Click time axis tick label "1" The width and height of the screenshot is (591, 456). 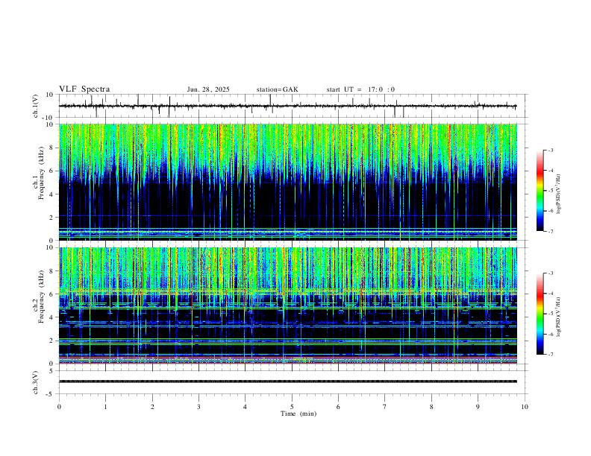click(x=105, y=407)
